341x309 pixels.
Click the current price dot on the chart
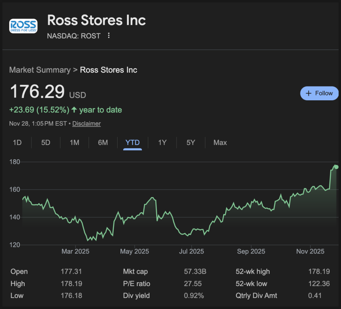[336, 167]
